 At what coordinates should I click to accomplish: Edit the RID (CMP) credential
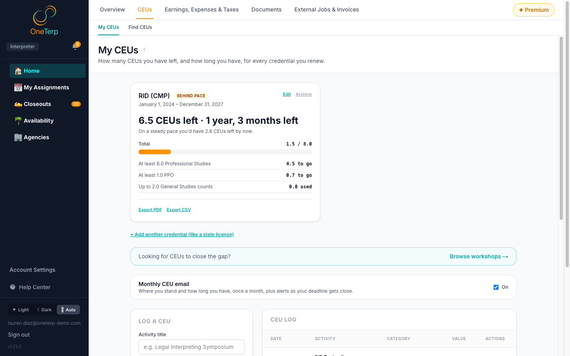tap(287, 94)
